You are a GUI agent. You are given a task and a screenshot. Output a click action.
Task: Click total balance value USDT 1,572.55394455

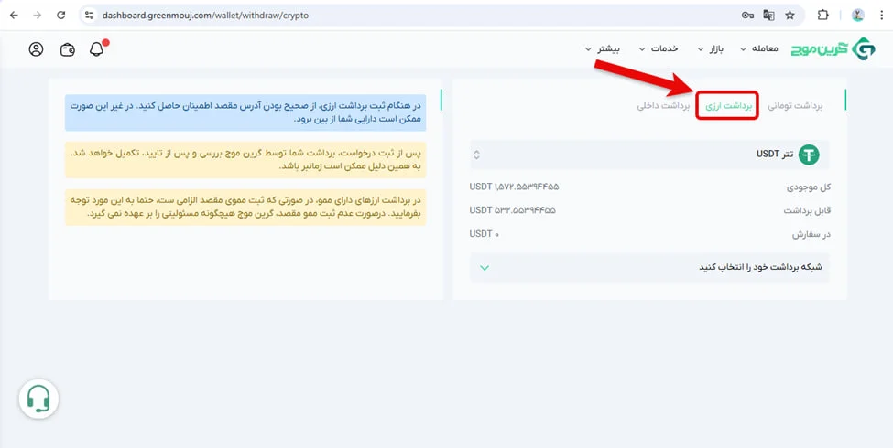coord(514,187)
